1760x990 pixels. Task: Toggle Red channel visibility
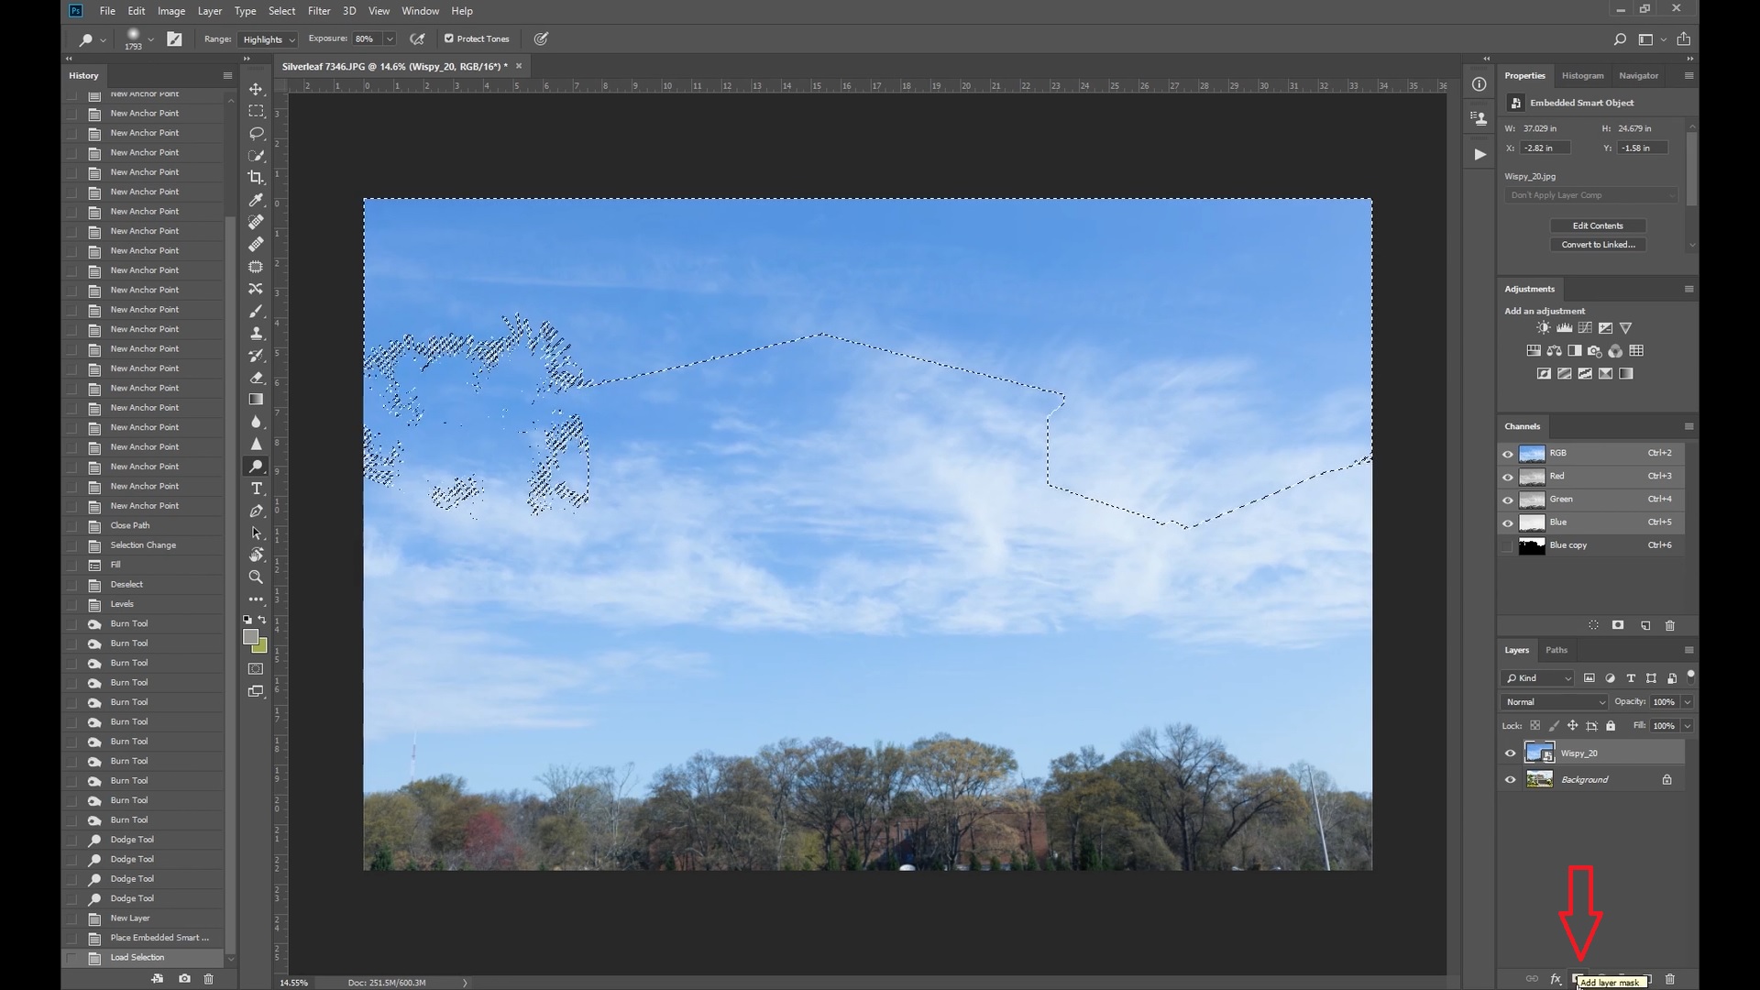pos(1508,477)
